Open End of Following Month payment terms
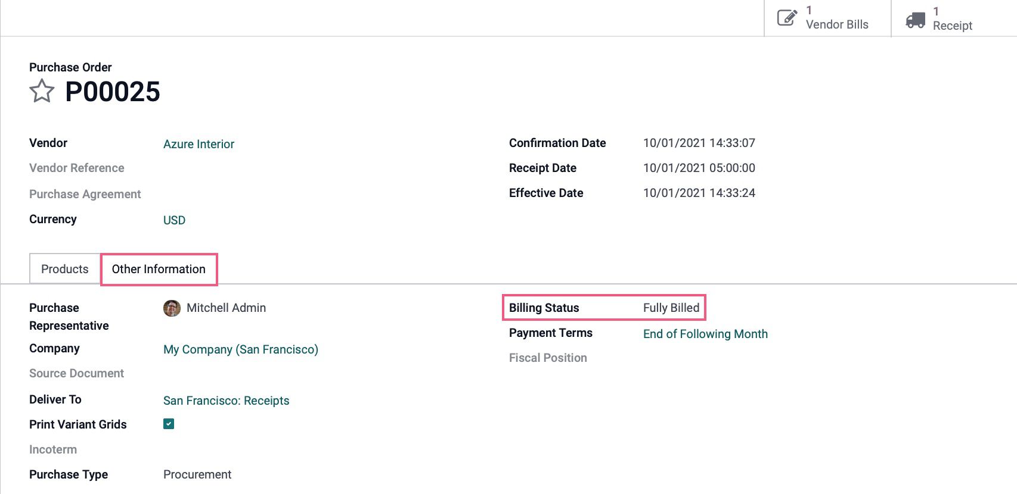 tap(705, 334)
